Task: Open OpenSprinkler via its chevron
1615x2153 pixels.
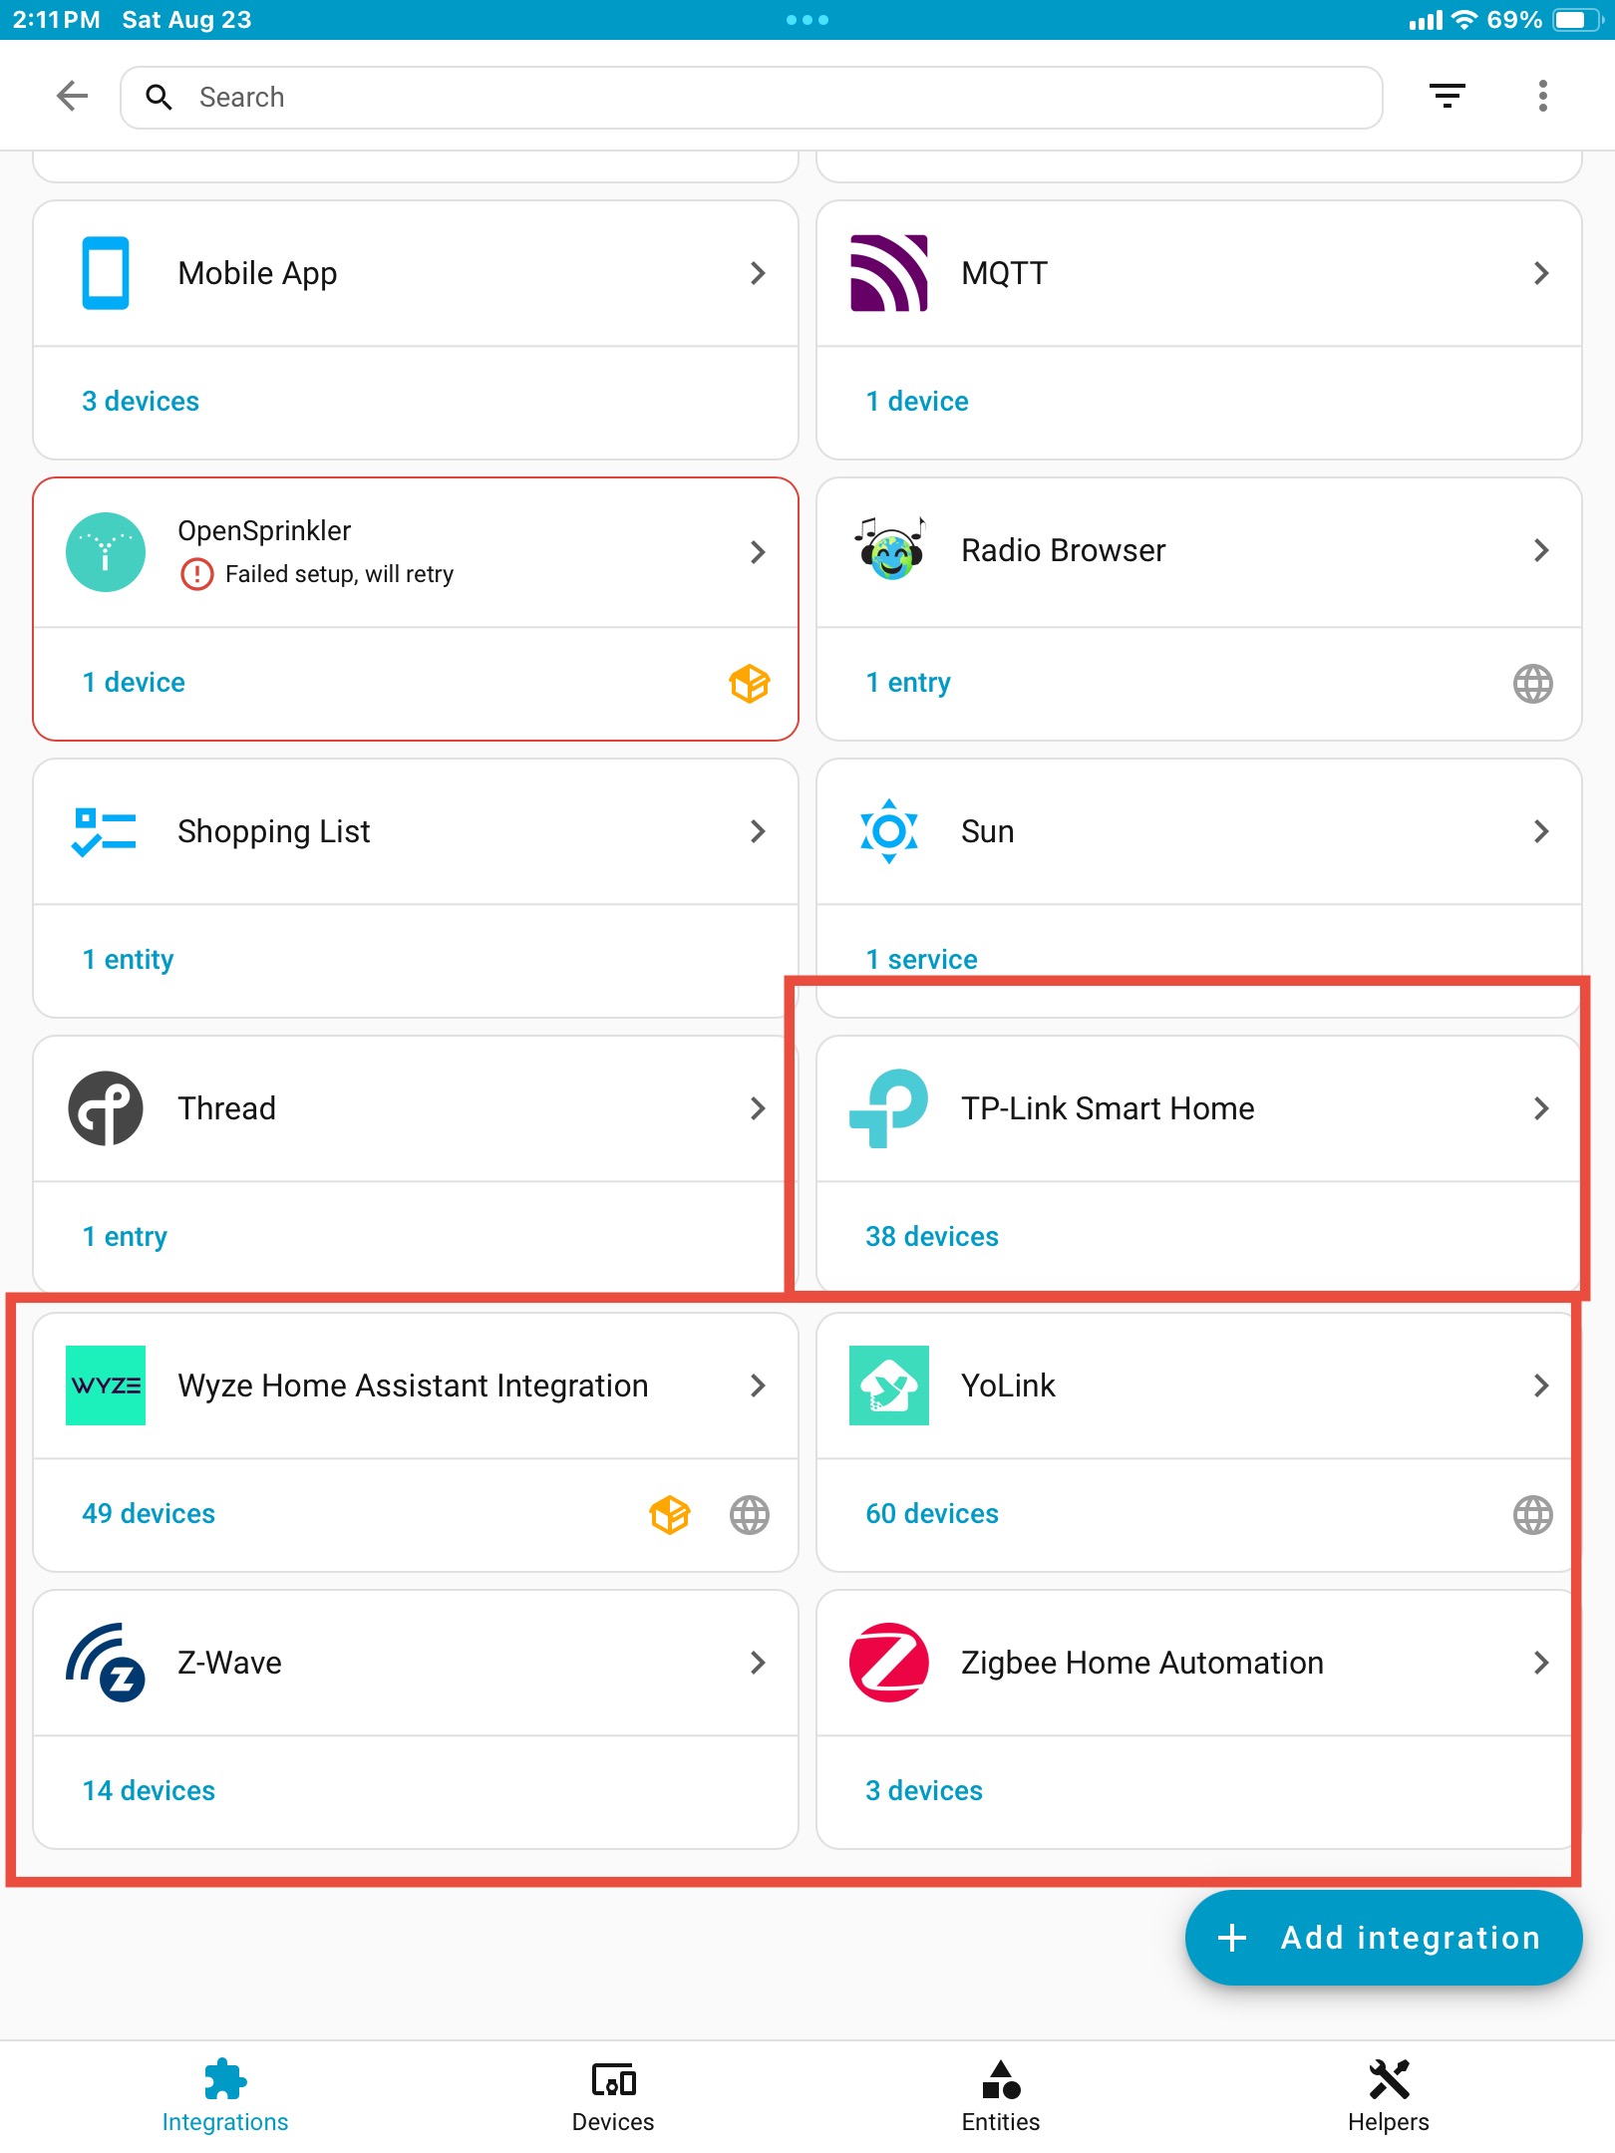Action: coord(758,552)
